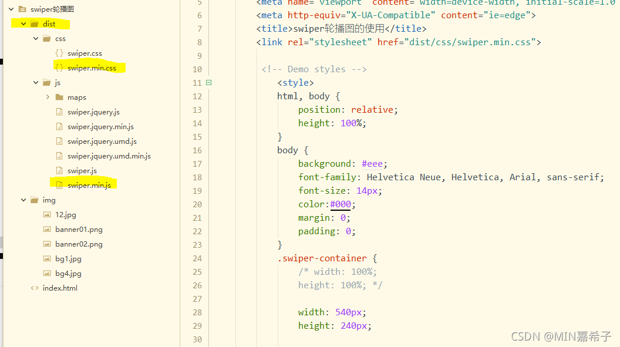Open swiper.js file
Screen dimensions: 620x347
(82, 170)
